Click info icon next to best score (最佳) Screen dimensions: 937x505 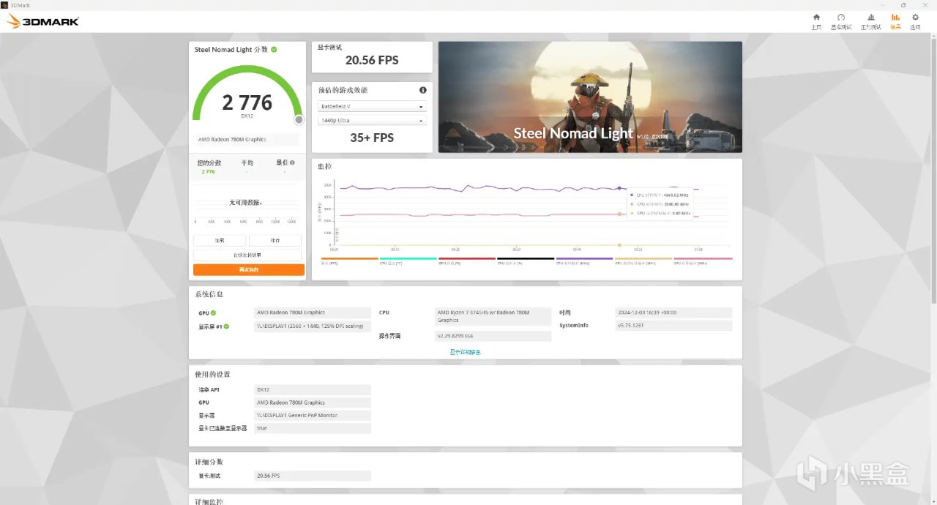292,162
